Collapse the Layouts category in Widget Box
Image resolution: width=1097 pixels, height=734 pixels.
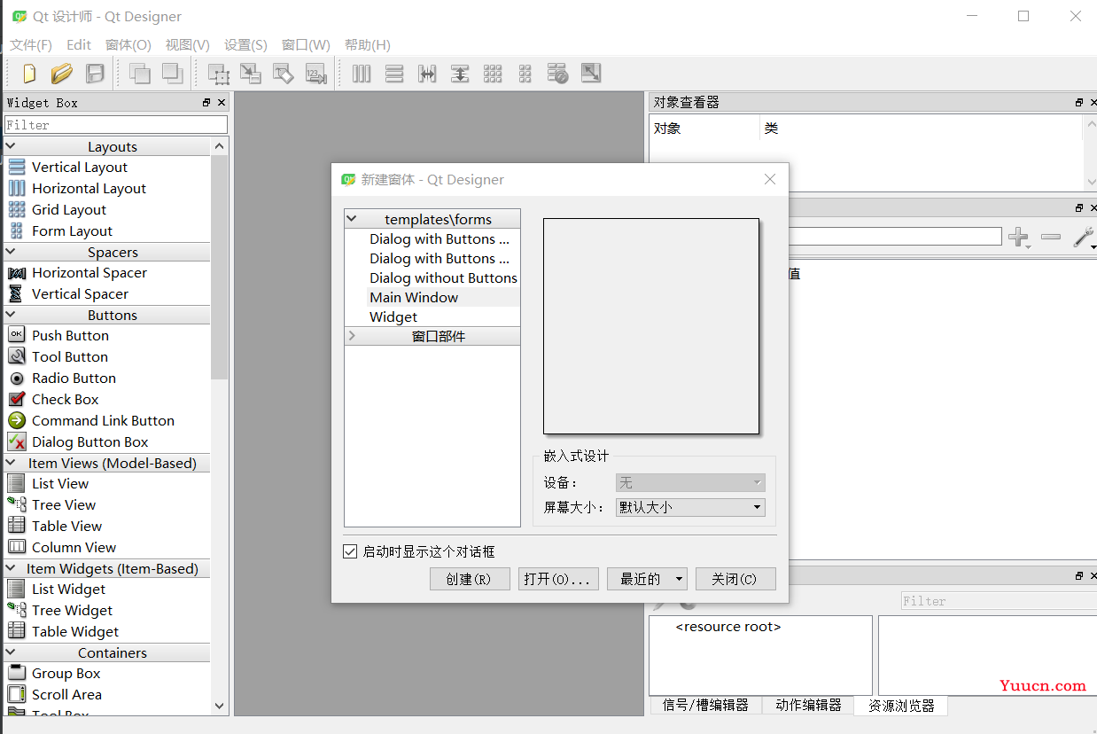tap(12, 146)
